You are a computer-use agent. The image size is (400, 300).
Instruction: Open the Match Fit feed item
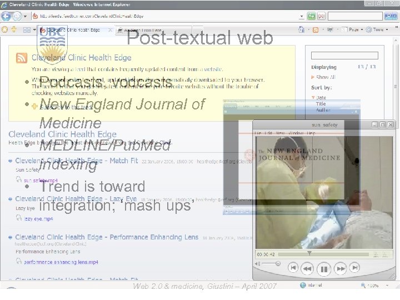coord(77,161)
